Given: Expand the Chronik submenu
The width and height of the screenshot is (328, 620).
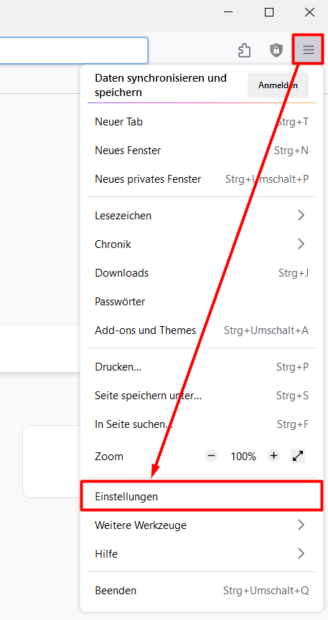Looking at the screenshot, I should click(202, 244).
